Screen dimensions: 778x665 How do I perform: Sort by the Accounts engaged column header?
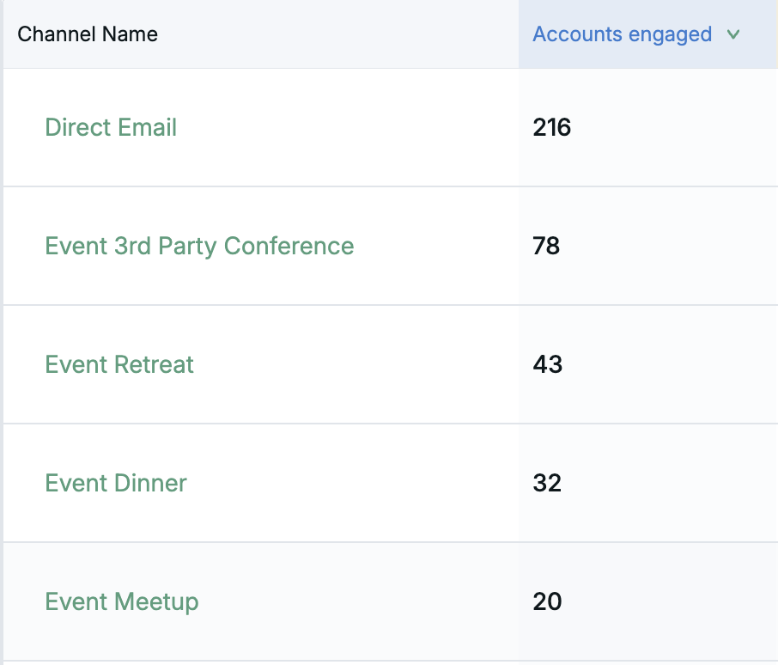click(x=622, y=34)
